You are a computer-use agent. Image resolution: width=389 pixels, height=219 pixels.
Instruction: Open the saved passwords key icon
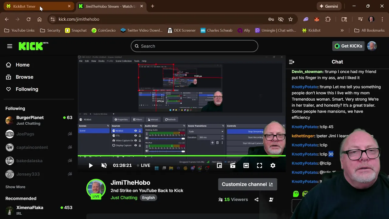pyautogui.click(x=271, y=19)
